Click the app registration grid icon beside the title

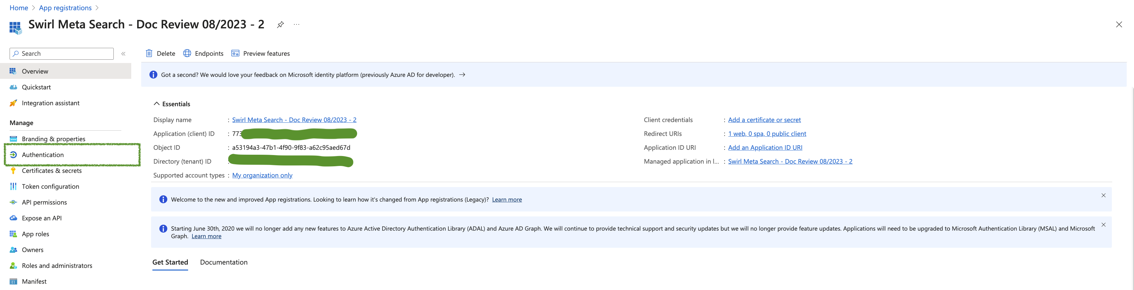pos(16,28)
